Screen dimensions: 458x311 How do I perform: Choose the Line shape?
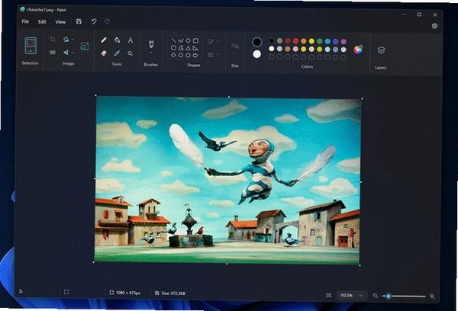173,40
